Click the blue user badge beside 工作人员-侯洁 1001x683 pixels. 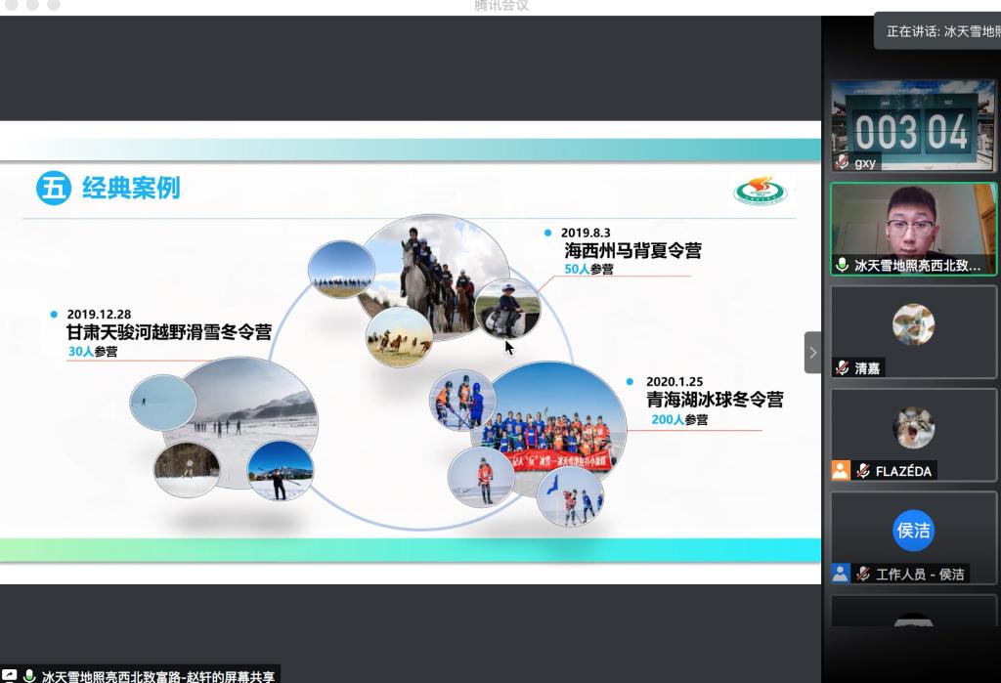(841, 574)
